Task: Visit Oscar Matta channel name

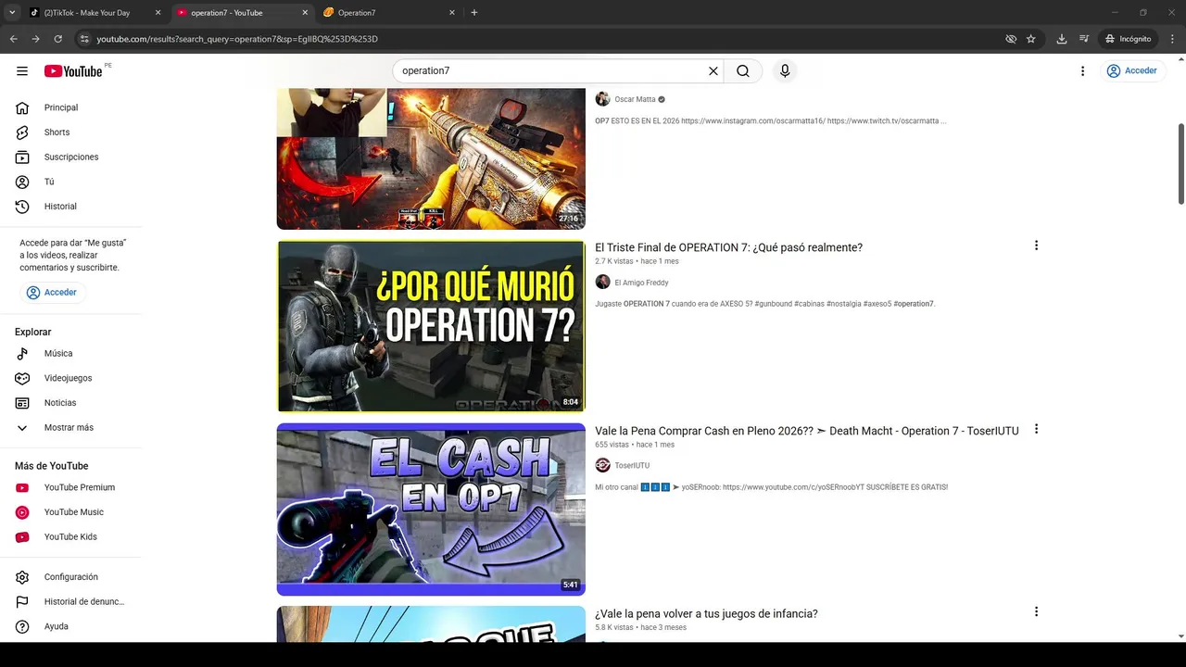Action: (x=635, y=99)
